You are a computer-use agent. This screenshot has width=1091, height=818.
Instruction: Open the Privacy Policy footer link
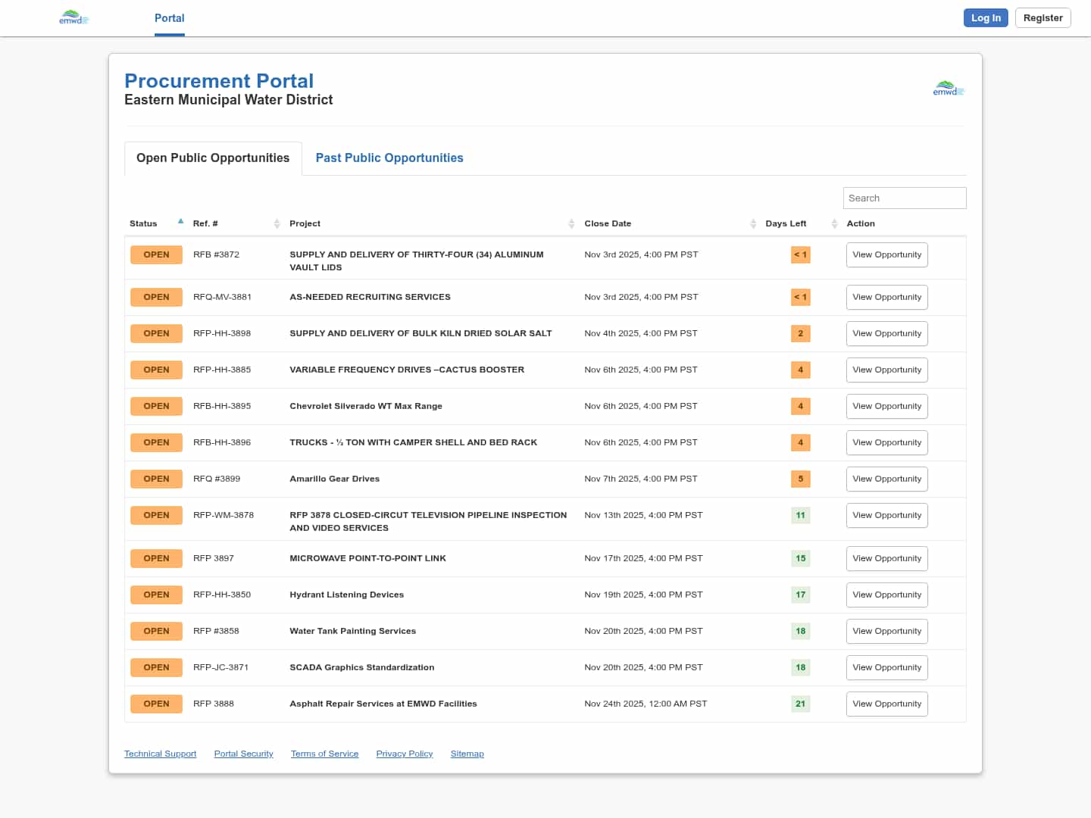coord(404,754)
